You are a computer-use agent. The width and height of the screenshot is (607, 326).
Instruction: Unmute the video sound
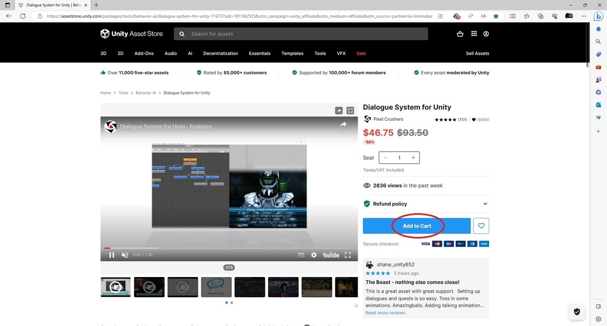125,255
